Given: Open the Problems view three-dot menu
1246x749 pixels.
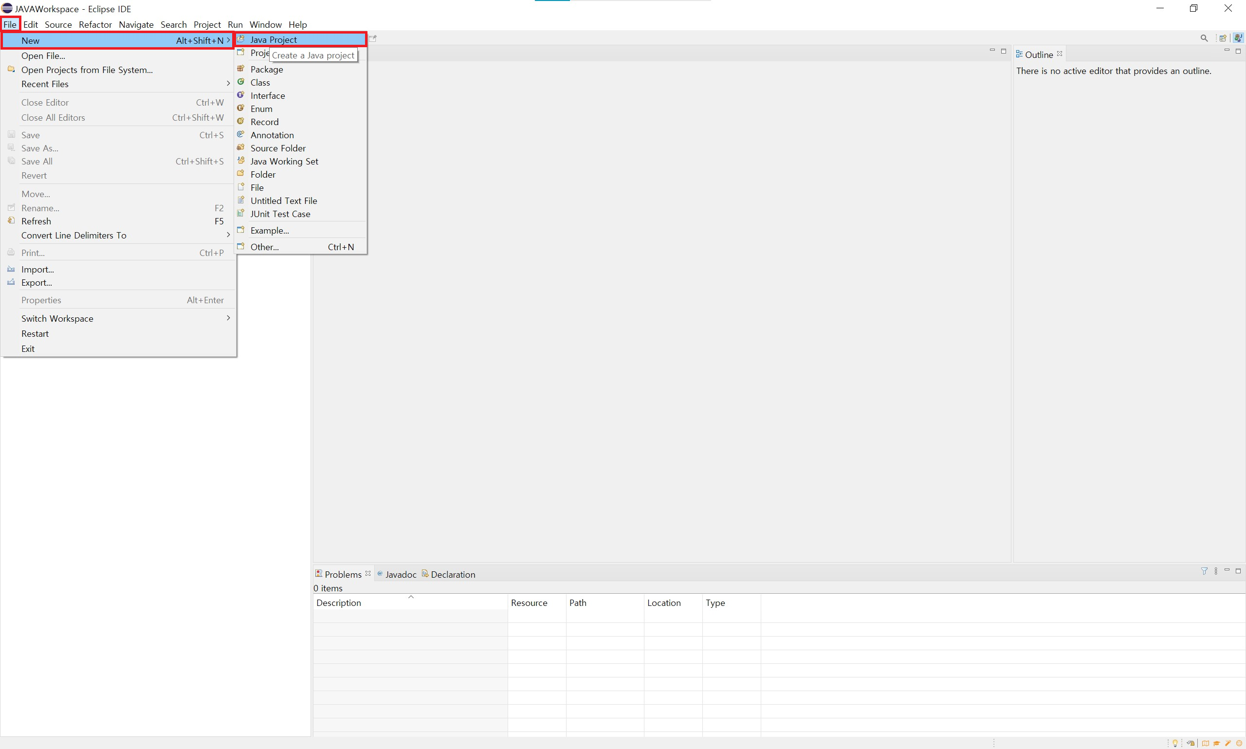Looking at the screenshot, I should pos(1216,571).
